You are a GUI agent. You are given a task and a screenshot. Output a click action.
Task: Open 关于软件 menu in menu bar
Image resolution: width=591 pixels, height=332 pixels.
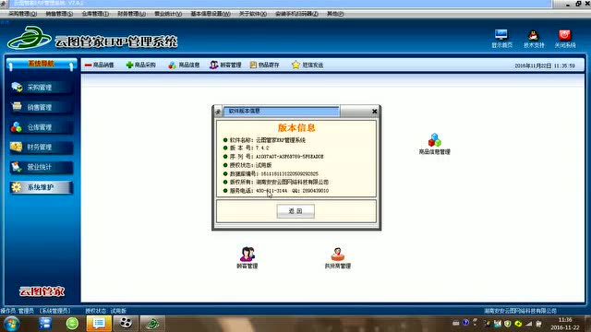[252, 14]
